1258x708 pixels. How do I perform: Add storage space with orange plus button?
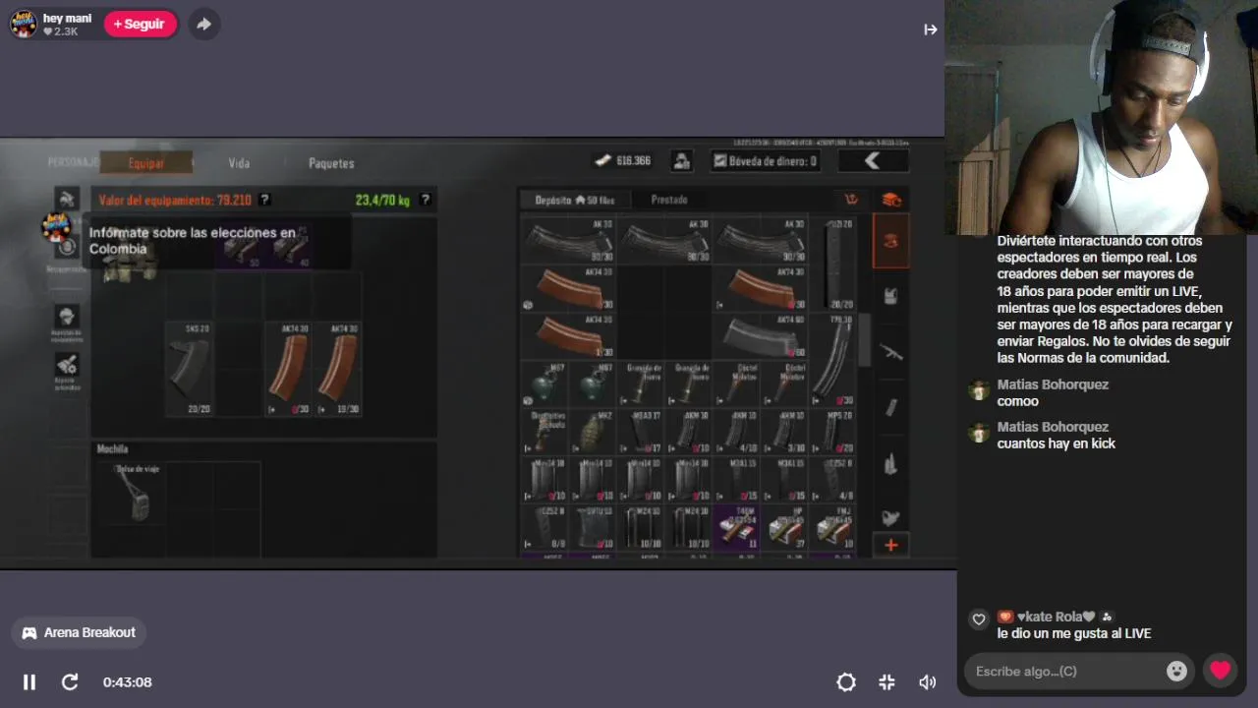click(x=891, y=545)
